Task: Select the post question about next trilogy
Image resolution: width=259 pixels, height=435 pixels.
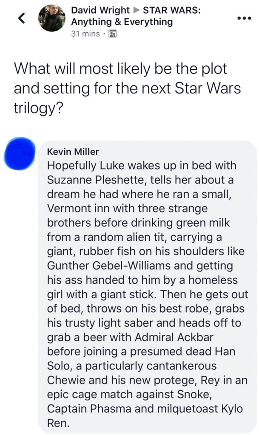Action: pos(127,88)
